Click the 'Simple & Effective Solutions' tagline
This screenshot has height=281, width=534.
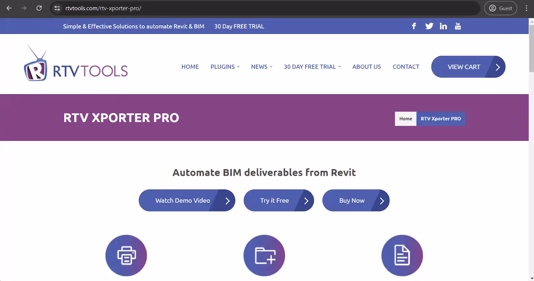click(x=133, y=26)
